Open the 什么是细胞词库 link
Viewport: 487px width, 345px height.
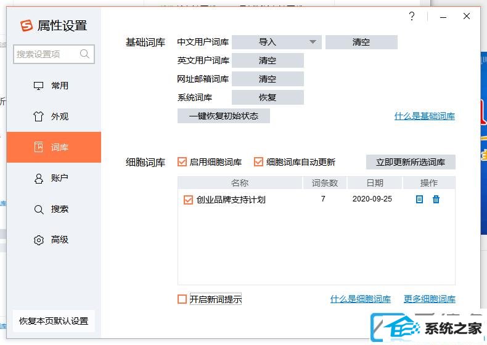360,299
